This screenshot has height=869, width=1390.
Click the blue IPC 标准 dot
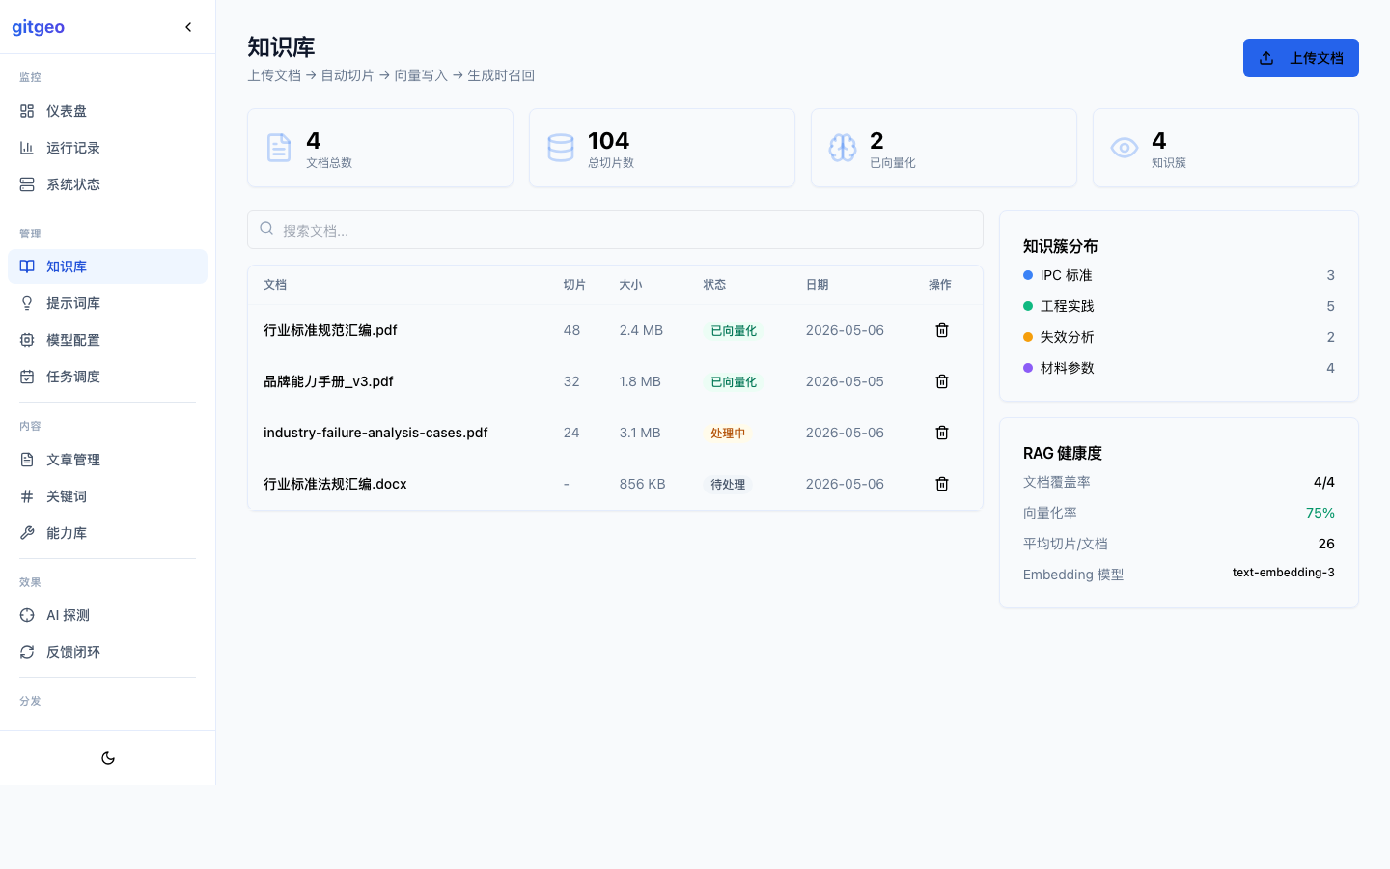pos(1028,275)
